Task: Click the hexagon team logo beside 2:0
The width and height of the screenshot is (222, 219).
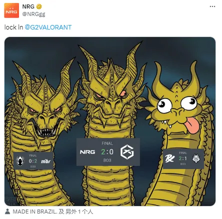Action: tap(127, 152)
